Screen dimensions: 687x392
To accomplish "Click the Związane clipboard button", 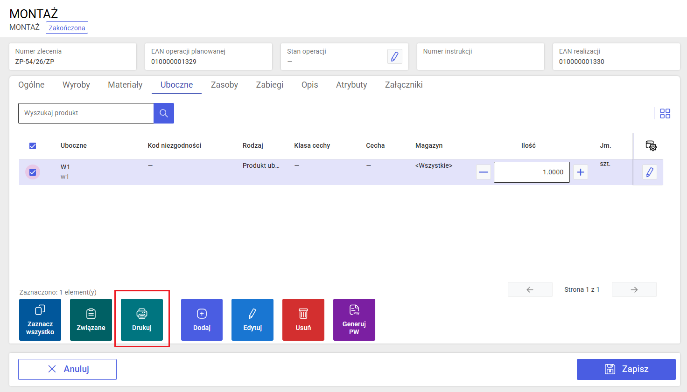I will click(x=91, y=320).
